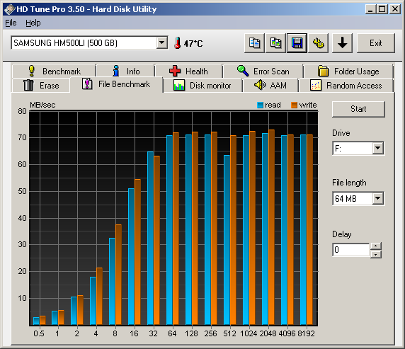
Task: Click the copy screenshot to clipboard icon
Action: click(x=275, y=43)
